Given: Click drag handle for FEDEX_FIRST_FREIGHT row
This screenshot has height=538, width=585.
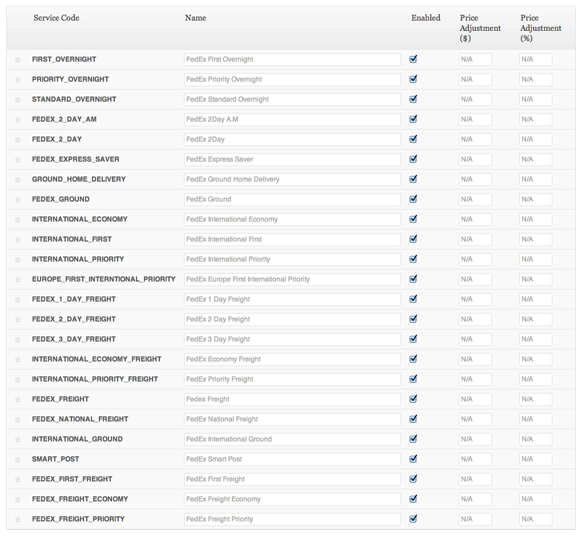Looking at the screenshot, I should coord(18,480).
